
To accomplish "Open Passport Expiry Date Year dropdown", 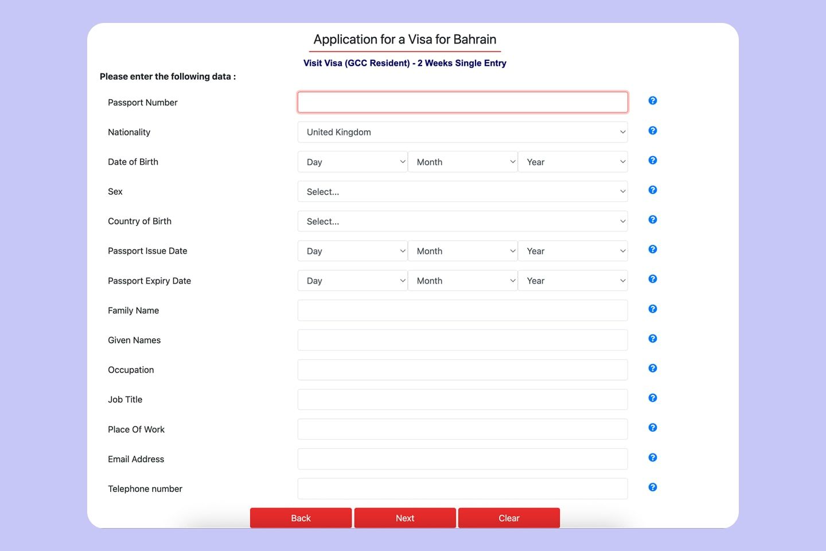I will (572, 281).
